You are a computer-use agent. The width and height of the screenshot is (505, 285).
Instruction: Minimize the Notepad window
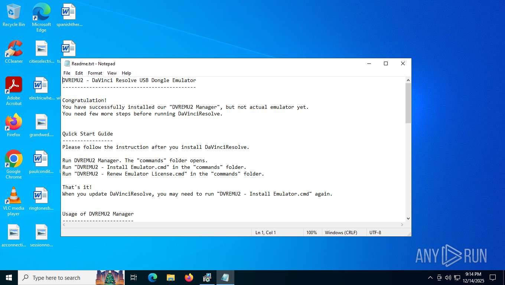point(369,63)
